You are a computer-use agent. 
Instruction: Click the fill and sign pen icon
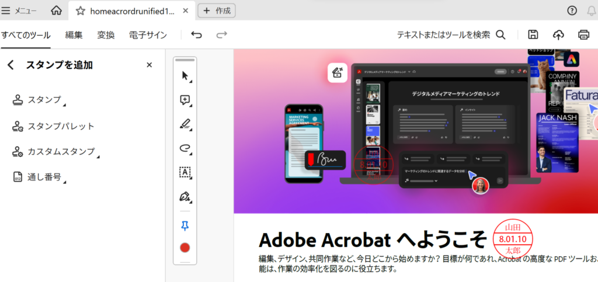pyautogui.click(x=186, y=197)
